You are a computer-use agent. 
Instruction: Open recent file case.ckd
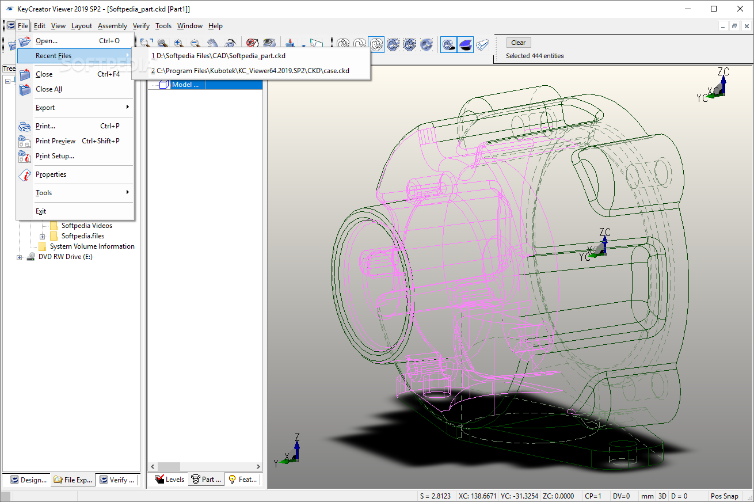click(x=252, y=71)
